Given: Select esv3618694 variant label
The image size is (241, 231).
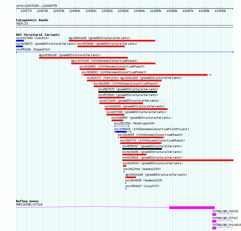Looking at the screenshot, I should click(x=126, y=84).
